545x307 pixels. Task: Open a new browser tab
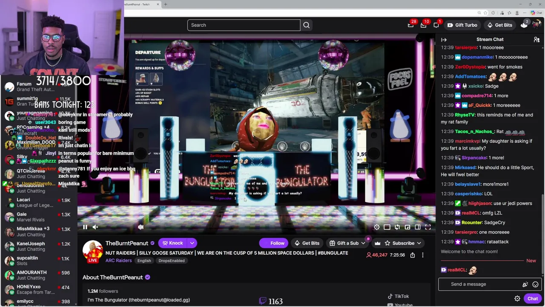pyautogui.click(x=166, y=4)
